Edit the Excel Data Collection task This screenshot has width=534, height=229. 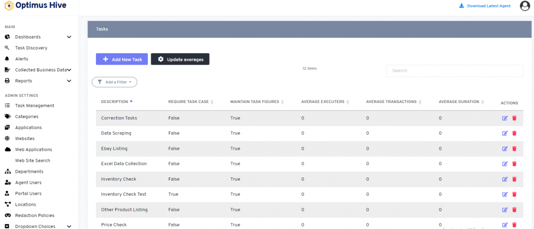505,164
